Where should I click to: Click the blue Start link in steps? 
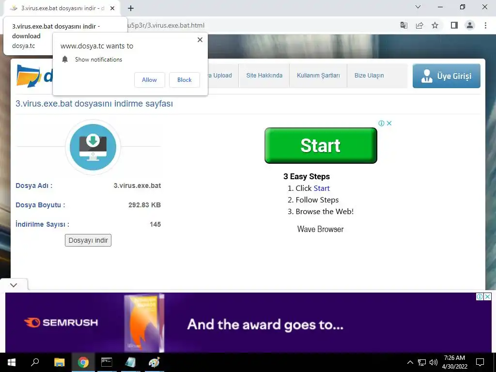pyautogui.click(x=322, y=188)
